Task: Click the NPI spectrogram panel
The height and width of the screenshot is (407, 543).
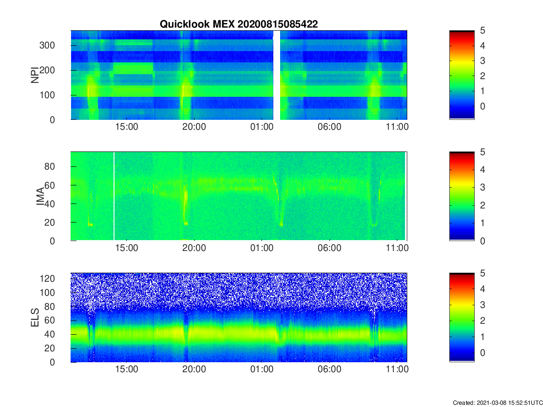Action: pyautogui.click(x=239, y=75)
